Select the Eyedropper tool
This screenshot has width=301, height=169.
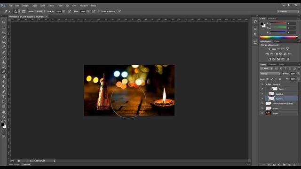(x=3, y=47)
